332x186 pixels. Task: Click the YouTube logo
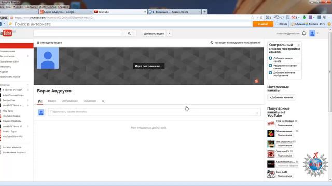tap(6, 33)
